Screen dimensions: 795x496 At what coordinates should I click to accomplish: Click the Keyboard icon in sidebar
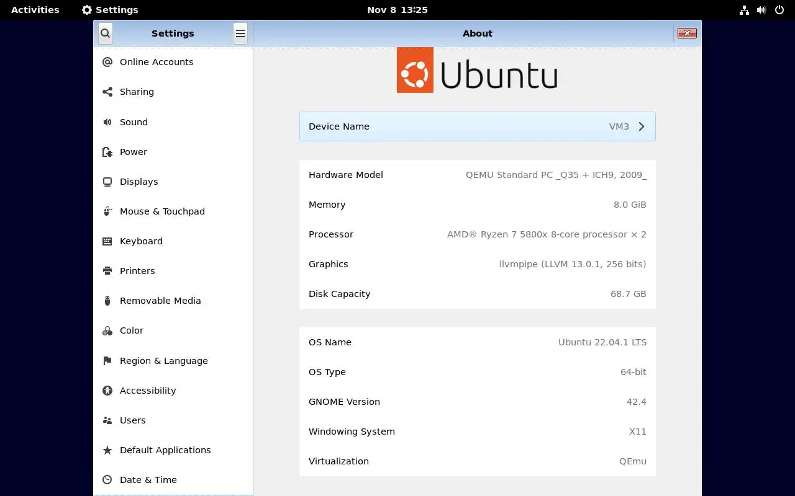(107, 241)
